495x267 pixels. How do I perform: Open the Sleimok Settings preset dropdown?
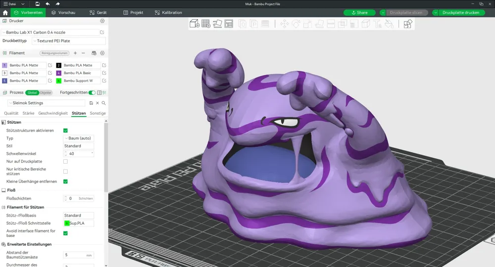pyautogui.click(x=47, y=103)
